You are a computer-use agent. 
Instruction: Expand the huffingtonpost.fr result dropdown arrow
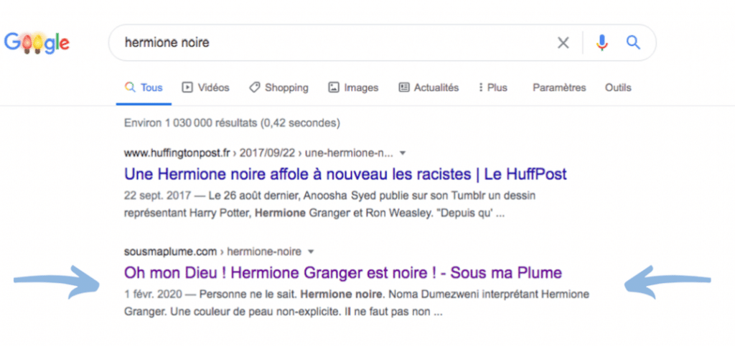(403, 153)
